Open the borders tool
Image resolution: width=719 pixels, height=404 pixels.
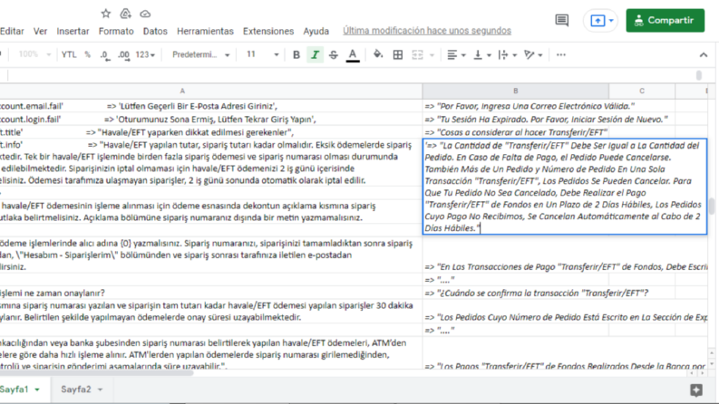397,55
